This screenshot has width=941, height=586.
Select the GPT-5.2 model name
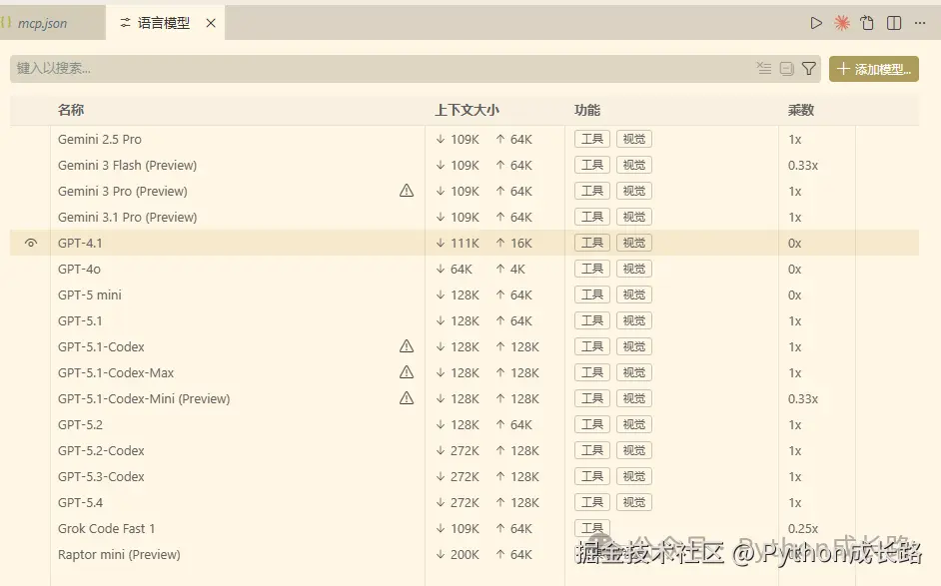pyautogui.click(x=80, y=424)
